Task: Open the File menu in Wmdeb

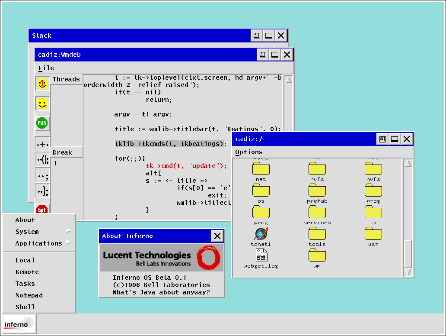Action: (46, 68)
